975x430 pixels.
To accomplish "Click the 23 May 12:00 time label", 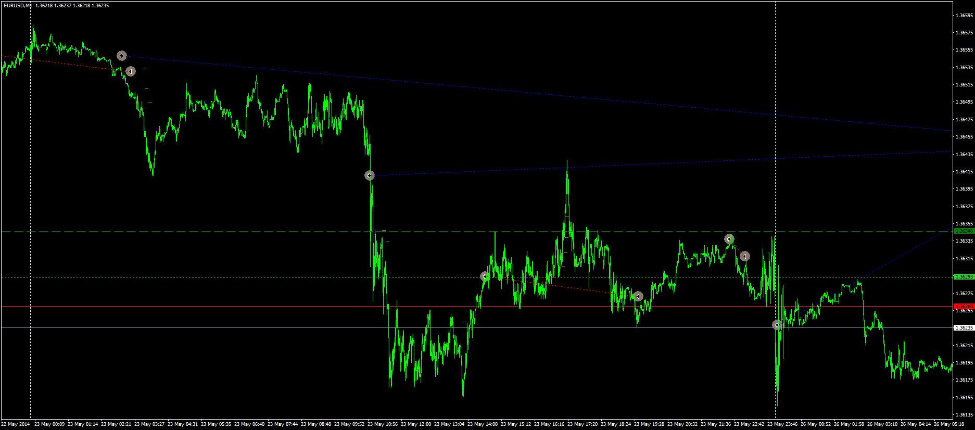I will click(416, 424).
